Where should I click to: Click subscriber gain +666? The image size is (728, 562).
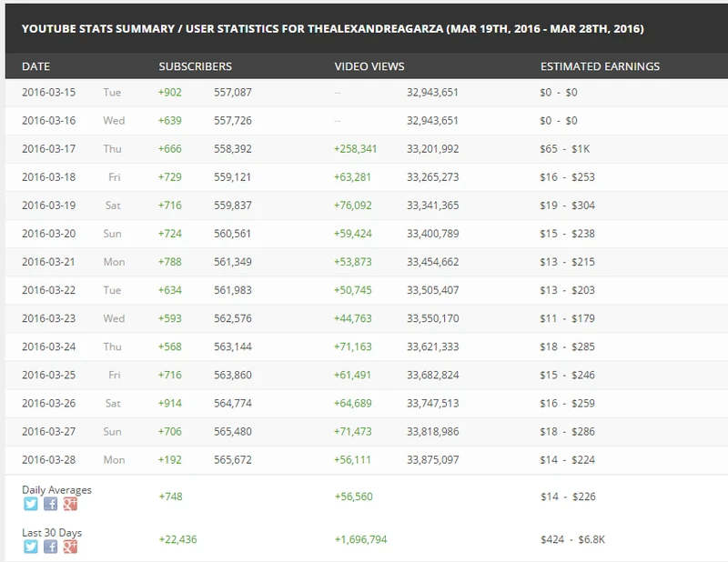coord(170,149)
